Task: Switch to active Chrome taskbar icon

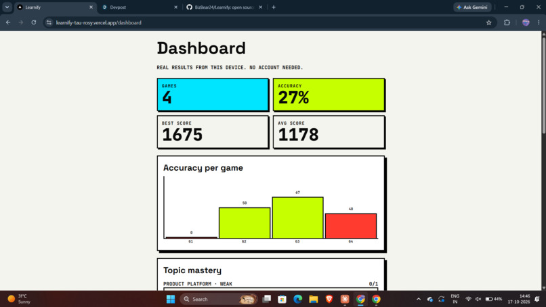Action: (x=360, y=299)
